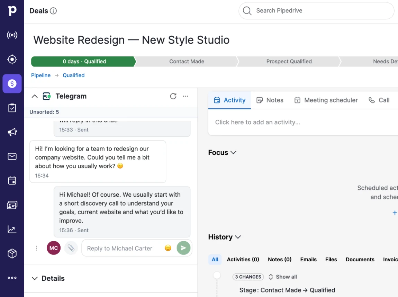Viewport: 398px width, 297px height.
Task: Click the MC contact avatar
Action: click(x=54, y=248)
